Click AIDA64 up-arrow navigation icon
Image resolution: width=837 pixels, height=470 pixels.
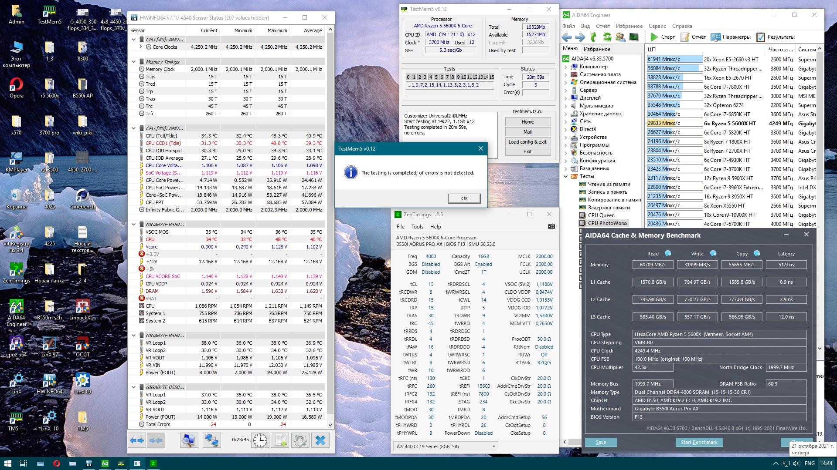[593, 37]
